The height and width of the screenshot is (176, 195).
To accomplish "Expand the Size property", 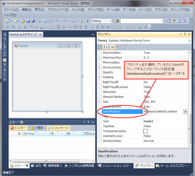I will (x=99, y=102).
